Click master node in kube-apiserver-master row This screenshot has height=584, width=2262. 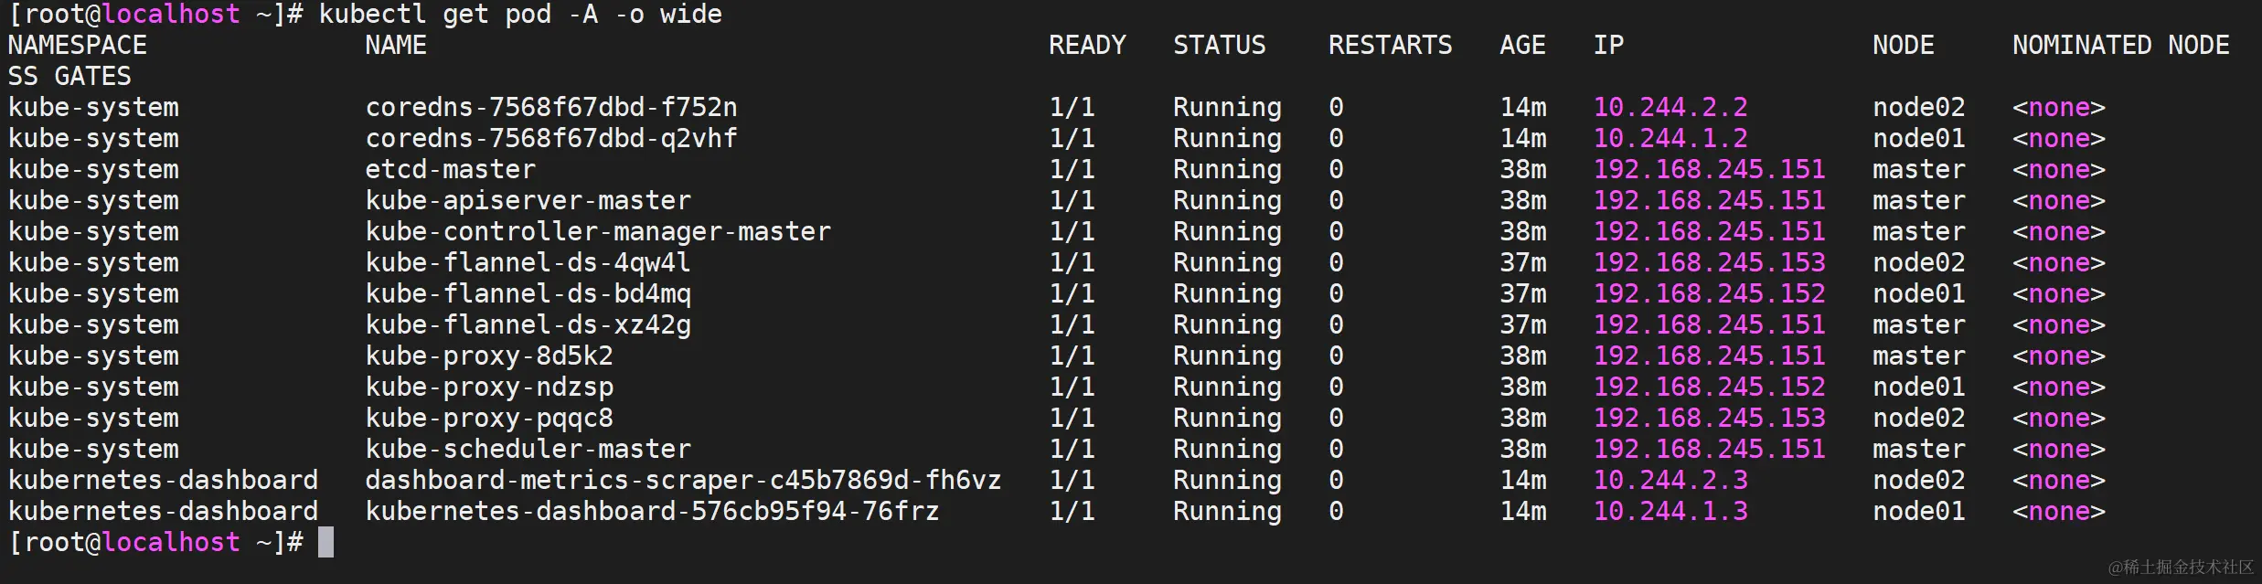[1918, 200]
